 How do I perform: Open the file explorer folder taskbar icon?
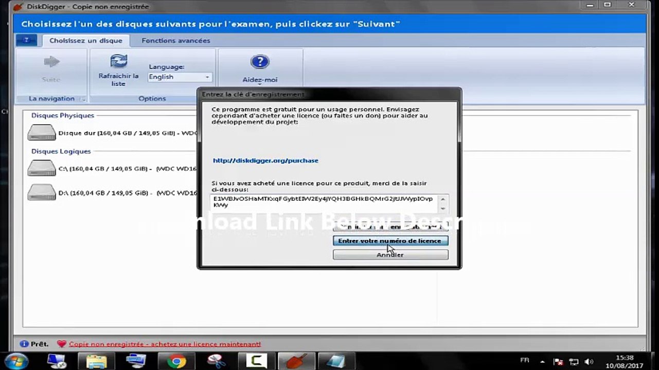tap(96, 361)
